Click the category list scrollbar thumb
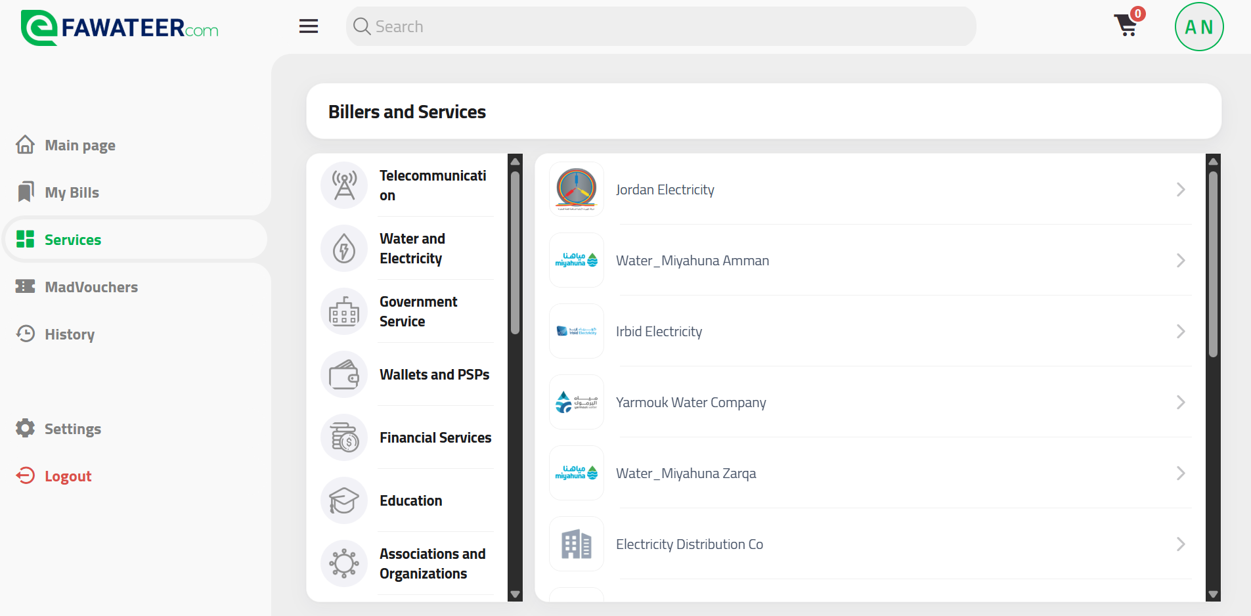 516,253
